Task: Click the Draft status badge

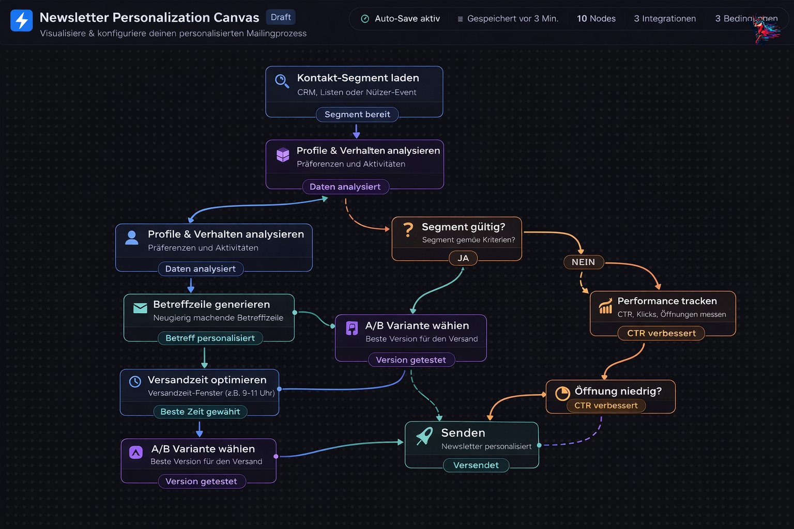Action: 280,17
